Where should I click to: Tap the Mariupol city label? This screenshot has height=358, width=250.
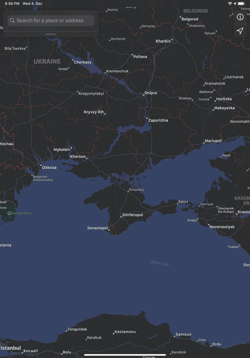tap(213, 141)
